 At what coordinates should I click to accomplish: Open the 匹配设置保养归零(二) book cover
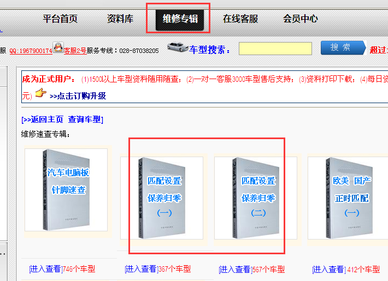[x=256, y=198]
